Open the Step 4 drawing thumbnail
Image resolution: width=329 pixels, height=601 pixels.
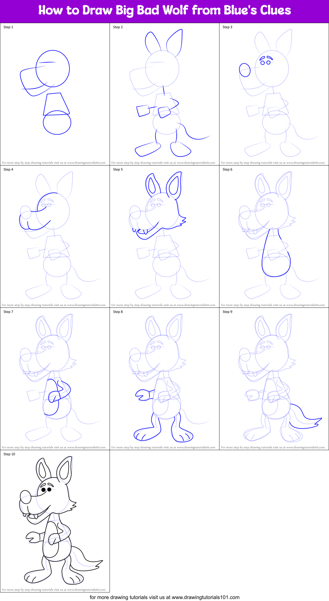(55, 236)
